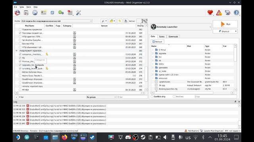Open the tools puzzle icon
The width and height of the screenshot is (254, 142).
pos(70,13)
